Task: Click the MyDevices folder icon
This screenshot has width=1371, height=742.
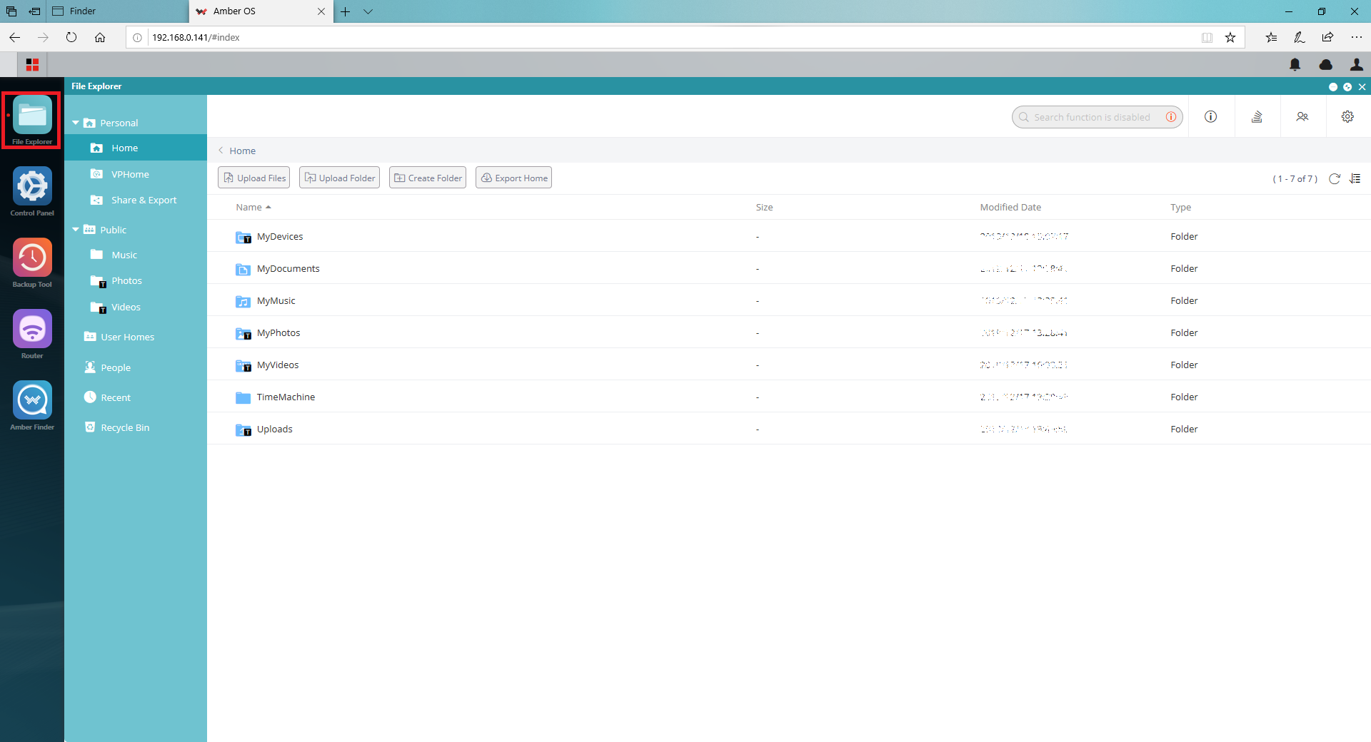Action: point(243,237)
